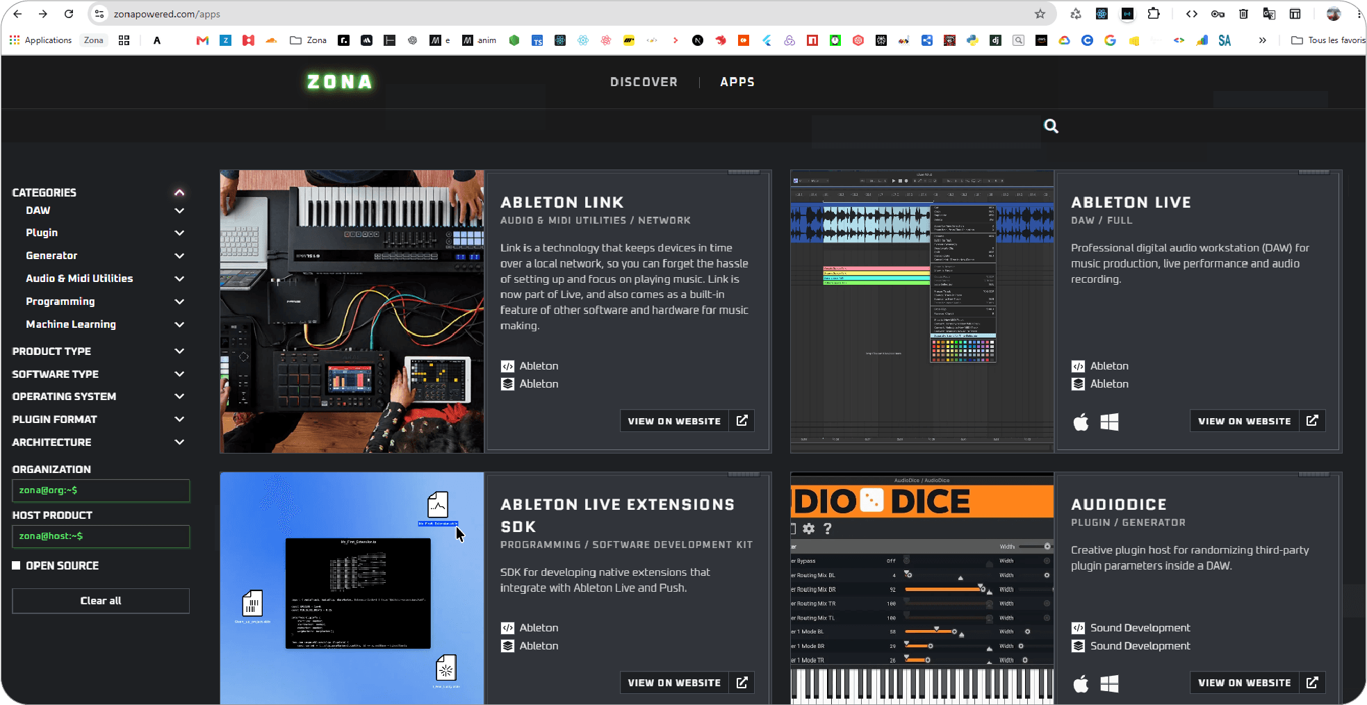
Task: Click Sound Development developer link
Action: coord(1140,628)
